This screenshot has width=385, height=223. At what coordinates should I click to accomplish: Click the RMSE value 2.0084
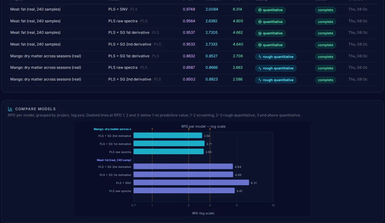point(212,9)
